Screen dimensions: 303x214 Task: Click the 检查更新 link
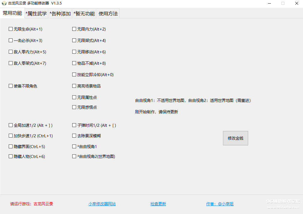[158, 204]
